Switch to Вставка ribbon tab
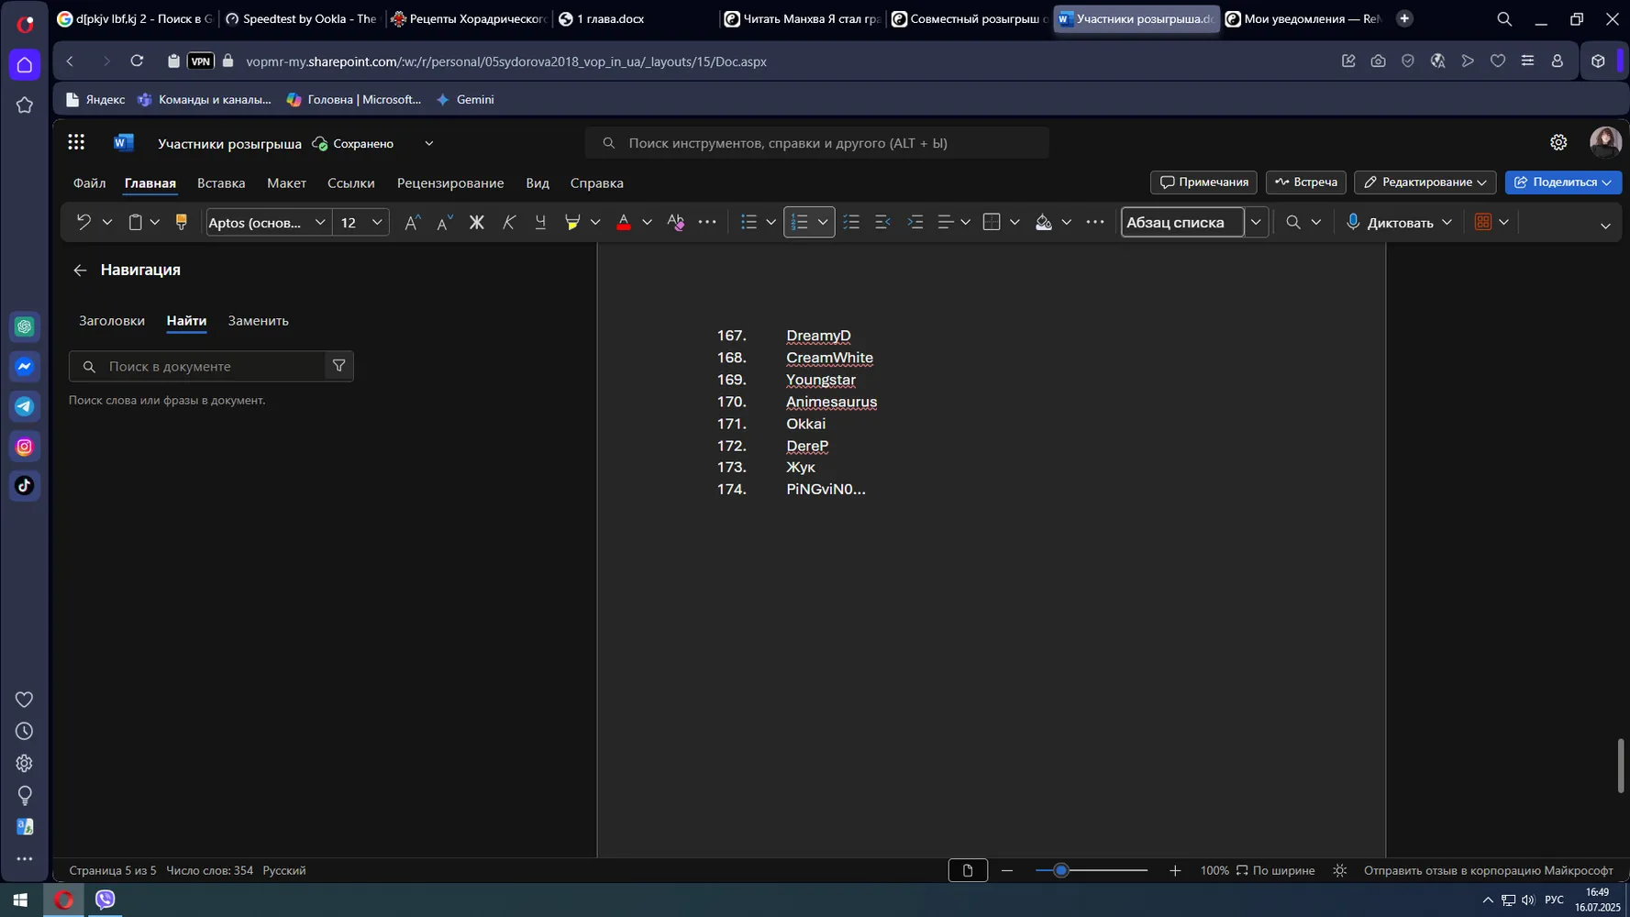 (x=221, y=182)
